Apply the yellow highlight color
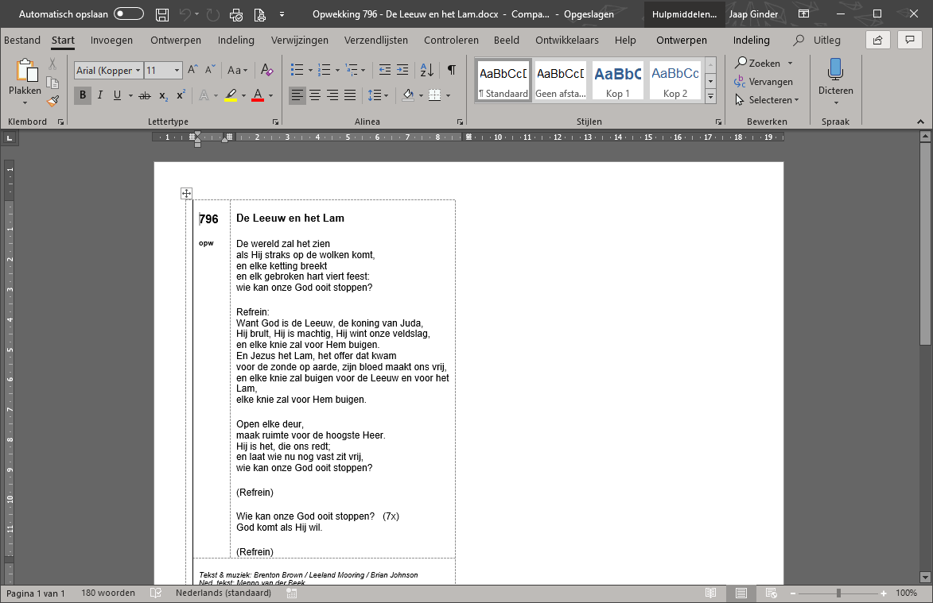933x603 pixels. pyautogui.click(x=231, y=95)
